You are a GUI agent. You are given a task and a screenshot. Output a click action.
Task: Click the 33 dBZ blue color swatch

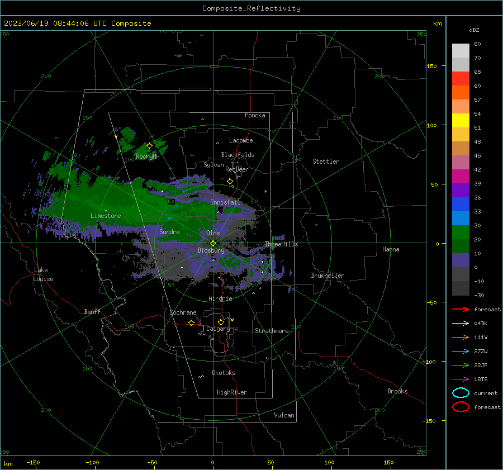tap(461, 218)
